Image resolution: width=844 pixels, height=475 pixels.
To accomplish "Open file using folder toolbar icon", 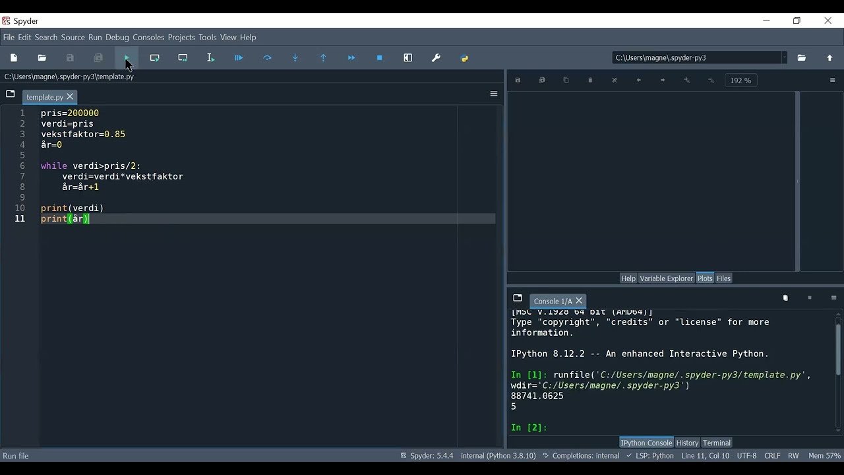I will point(42,58).
